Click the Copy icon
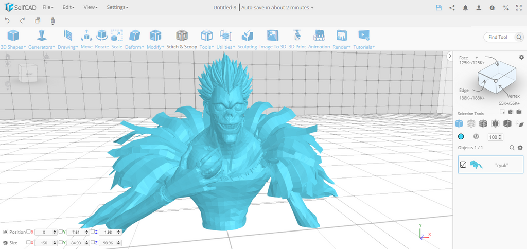 tap(38, 21)
